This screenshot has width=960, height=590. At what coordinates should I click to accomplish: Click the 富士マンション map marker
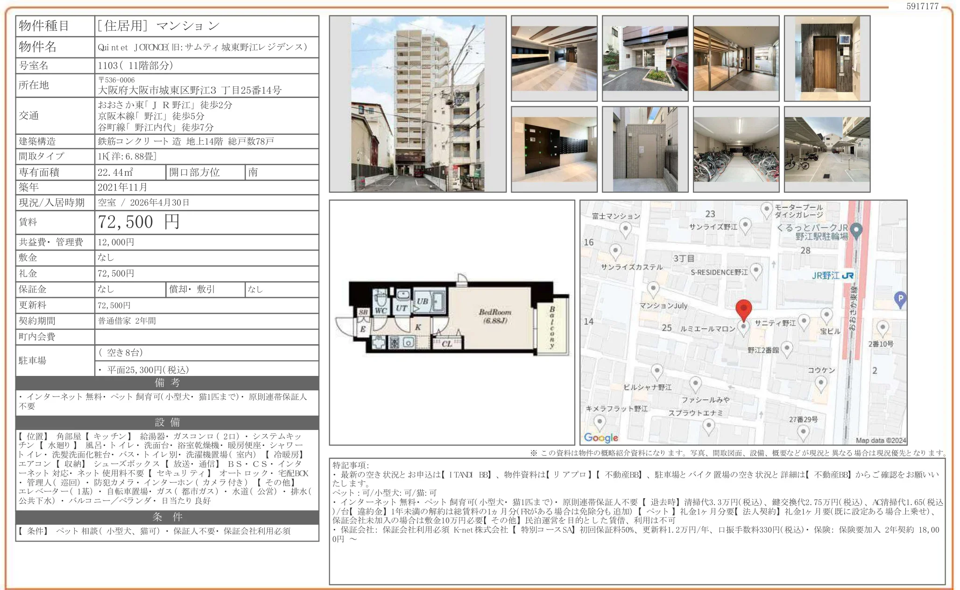point(625,229)
